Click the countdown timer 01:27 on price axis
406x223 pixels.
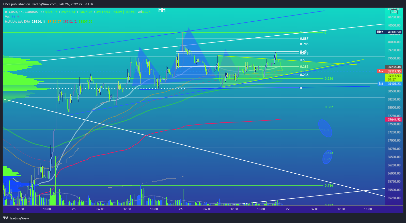click(392, 80)
